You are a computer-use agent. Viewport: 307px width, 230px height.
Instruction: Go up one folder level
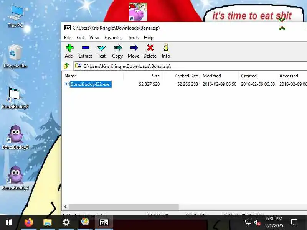66,66
